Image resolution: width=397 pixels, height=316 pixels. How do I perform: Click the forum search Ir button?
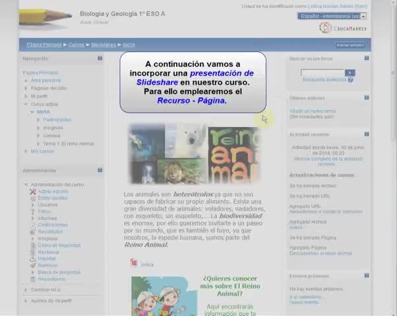[x=350, y=73]
